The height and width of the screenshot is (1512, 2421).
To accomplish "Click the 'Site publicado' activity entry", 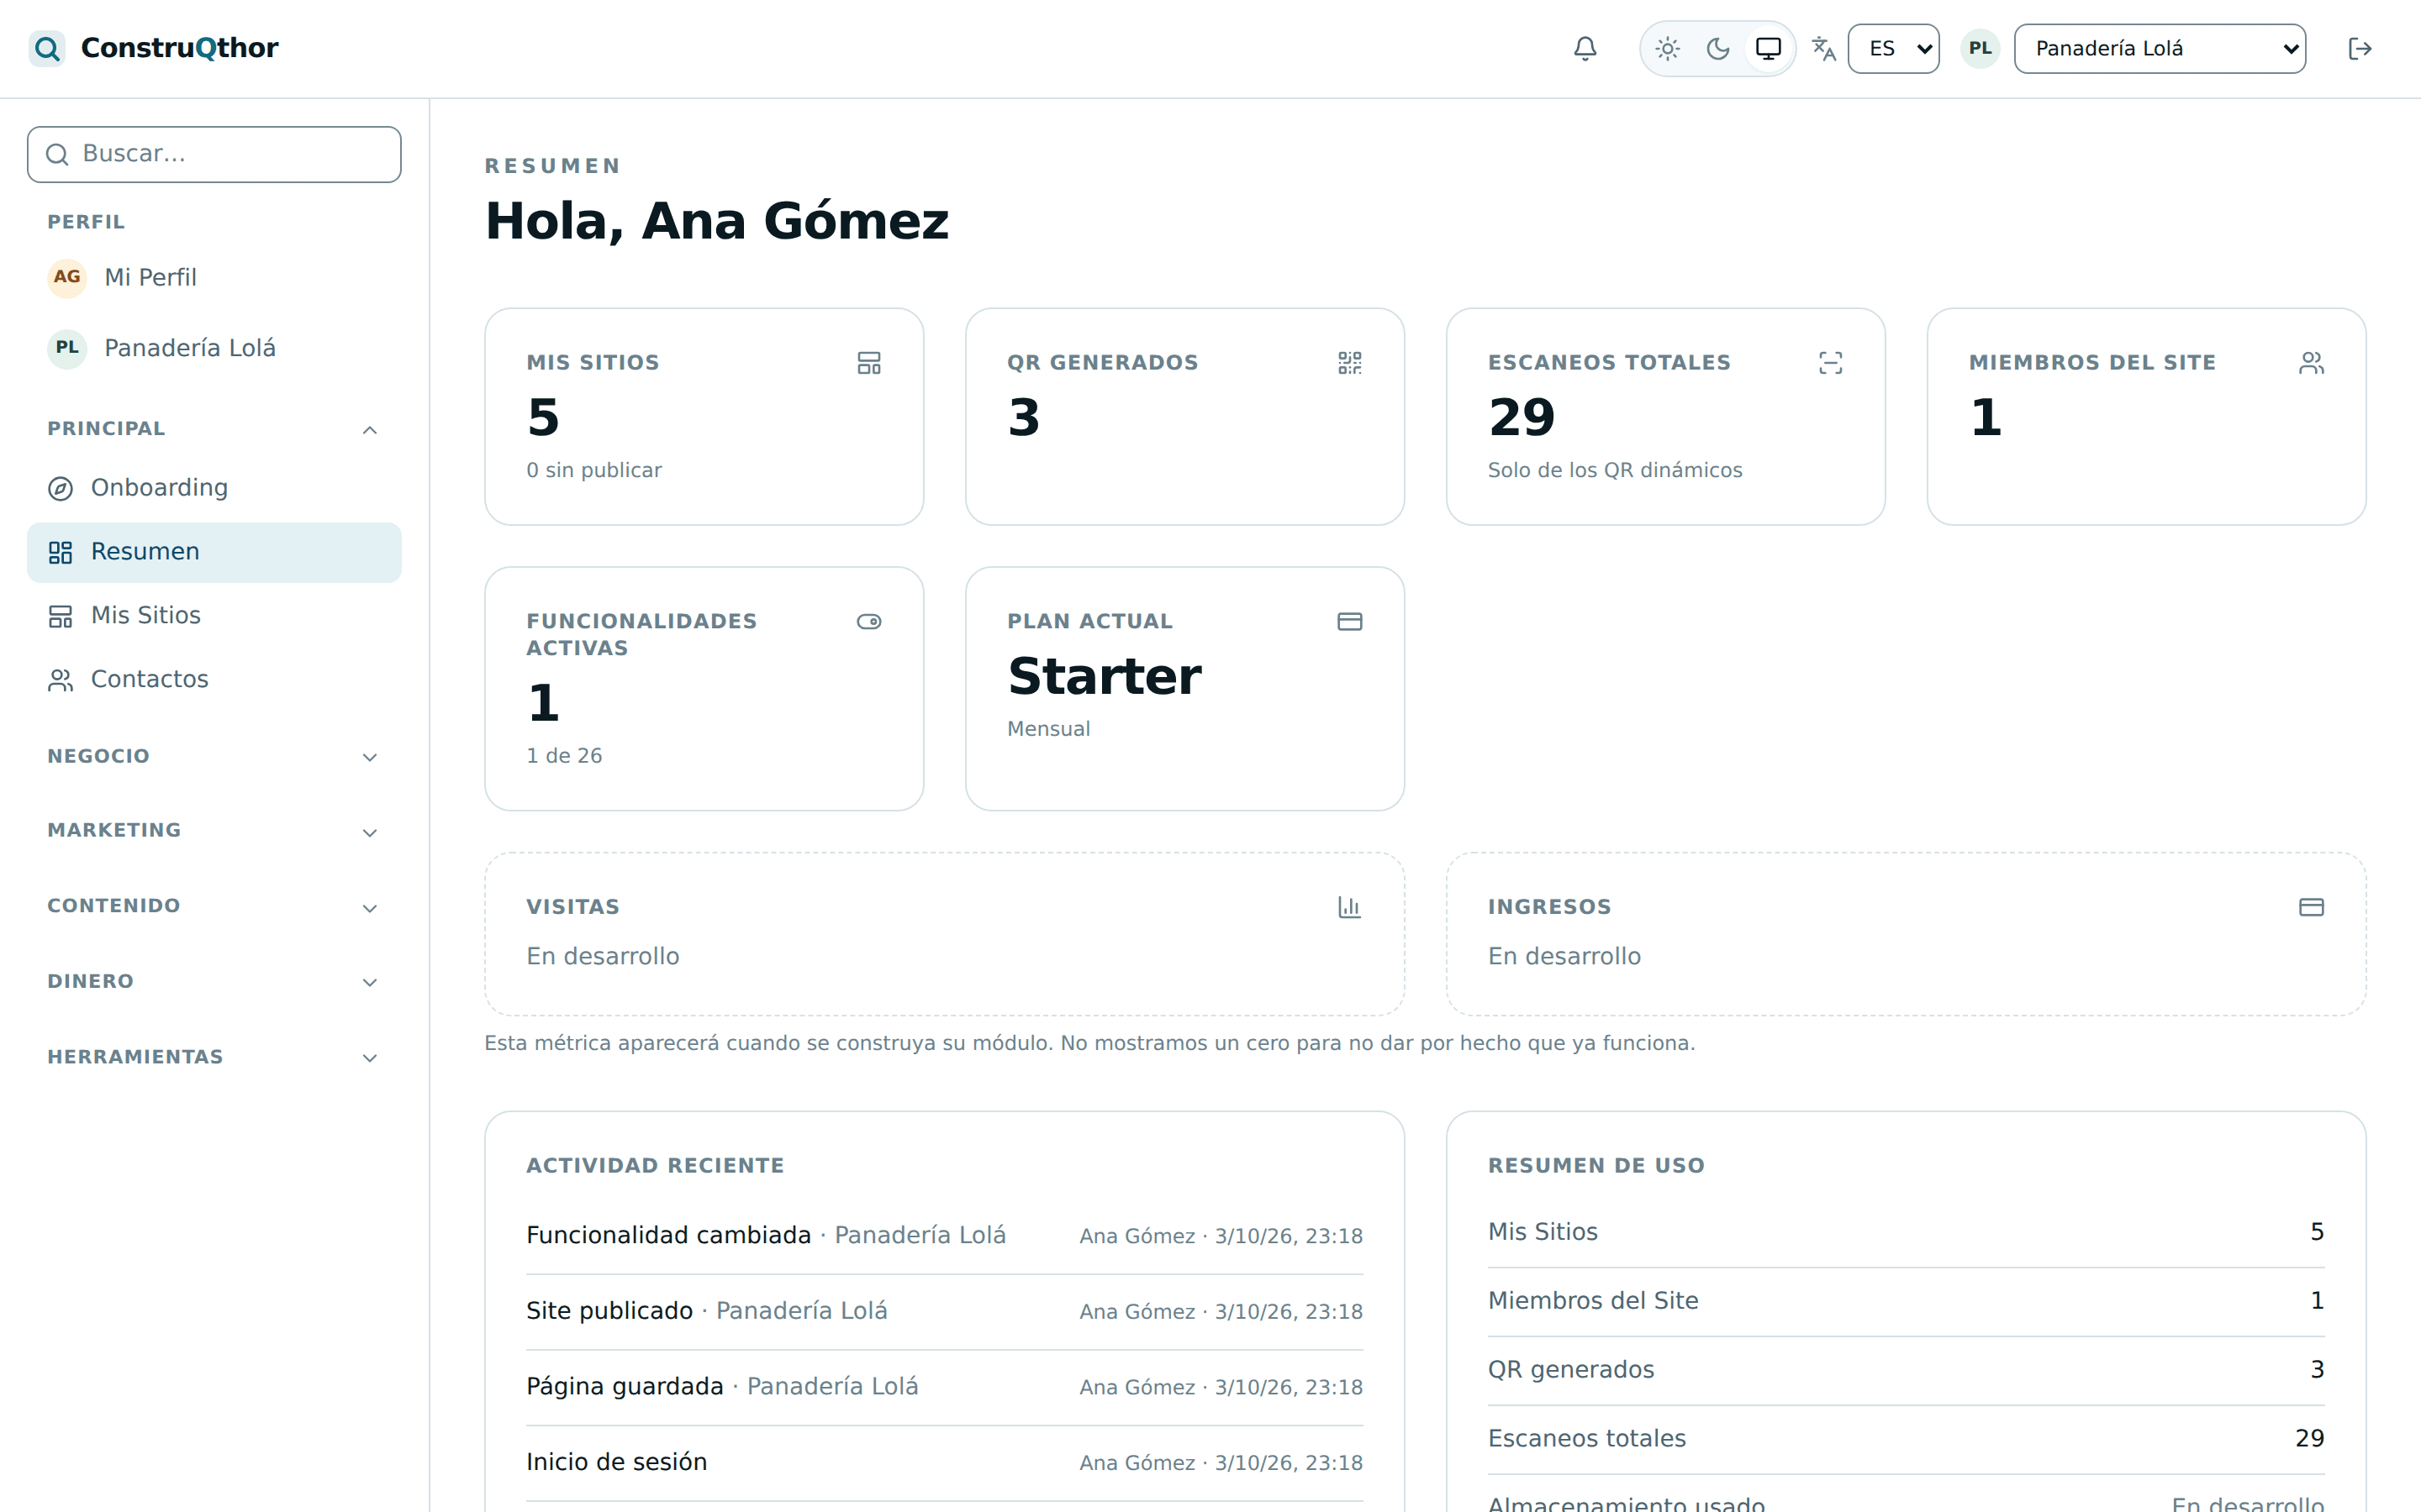I will point(944,1312).
